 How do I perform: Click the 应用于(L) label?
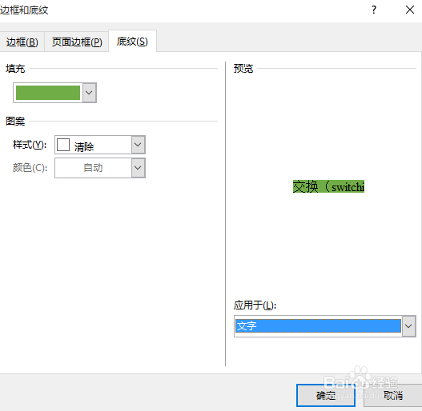(x=255, y=305)
